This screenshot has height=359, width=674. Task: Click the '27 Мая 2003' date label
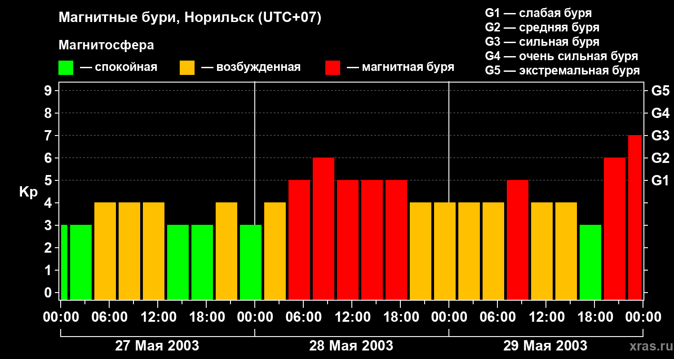157,346
